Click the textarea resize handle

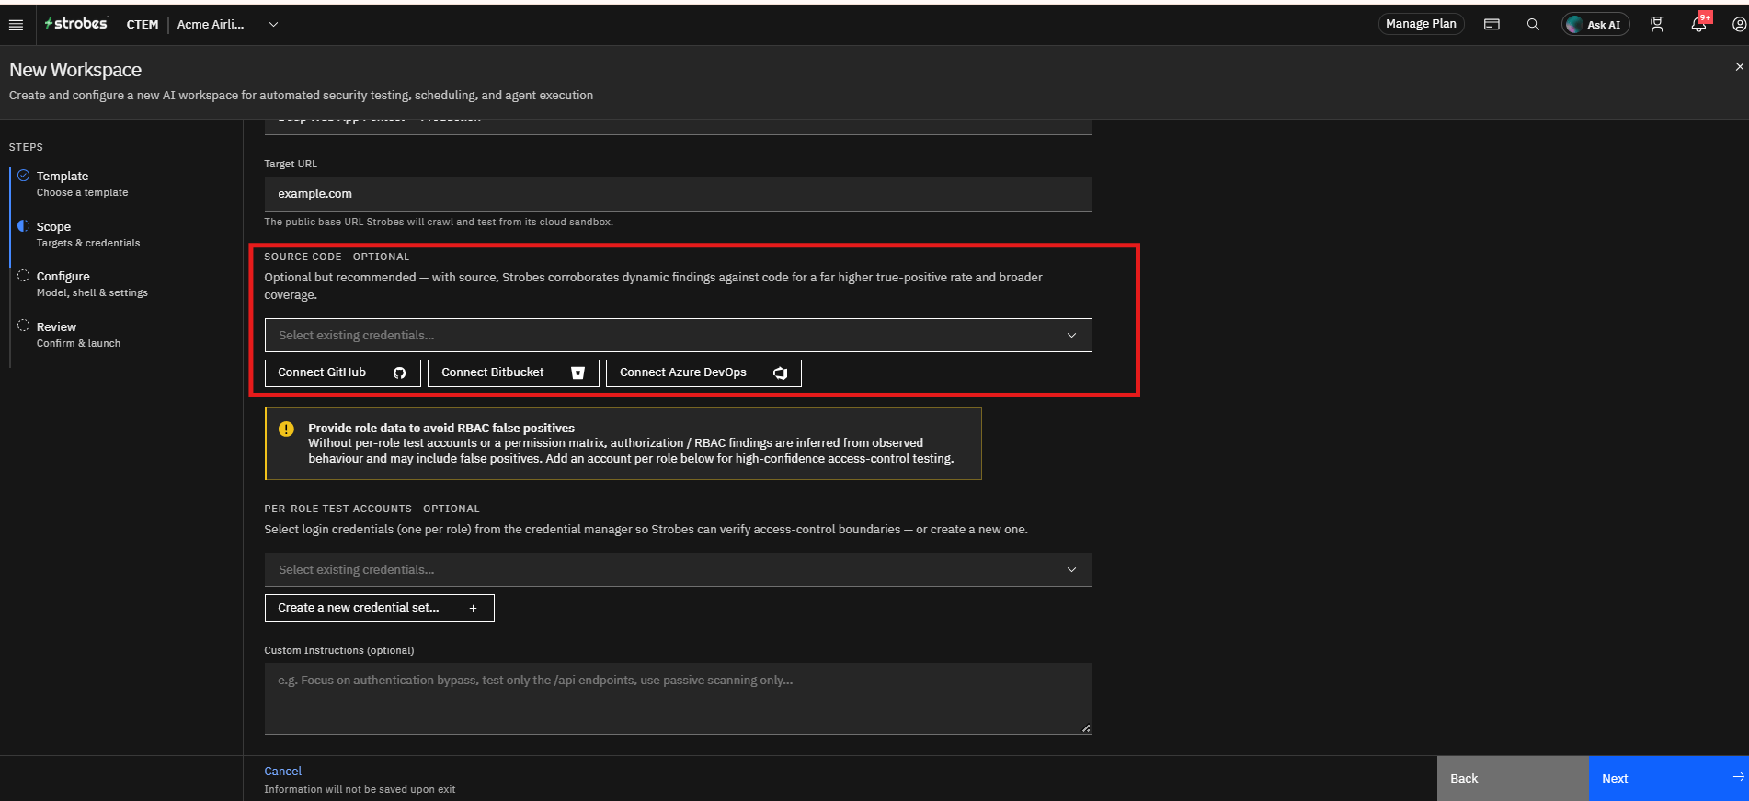1086,728
